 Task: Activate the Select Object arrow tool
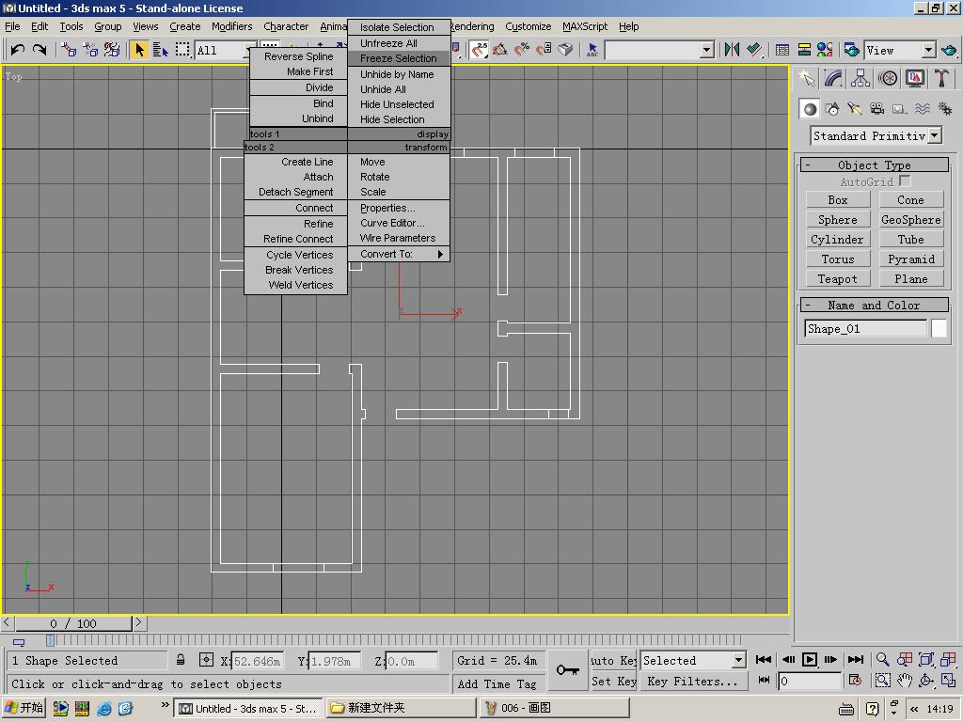click(x=139, y=50)
